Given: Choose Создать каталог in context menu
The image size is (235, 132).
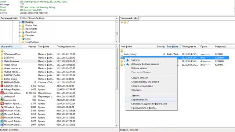Looking at the screenshot, I should coord(140,78).
